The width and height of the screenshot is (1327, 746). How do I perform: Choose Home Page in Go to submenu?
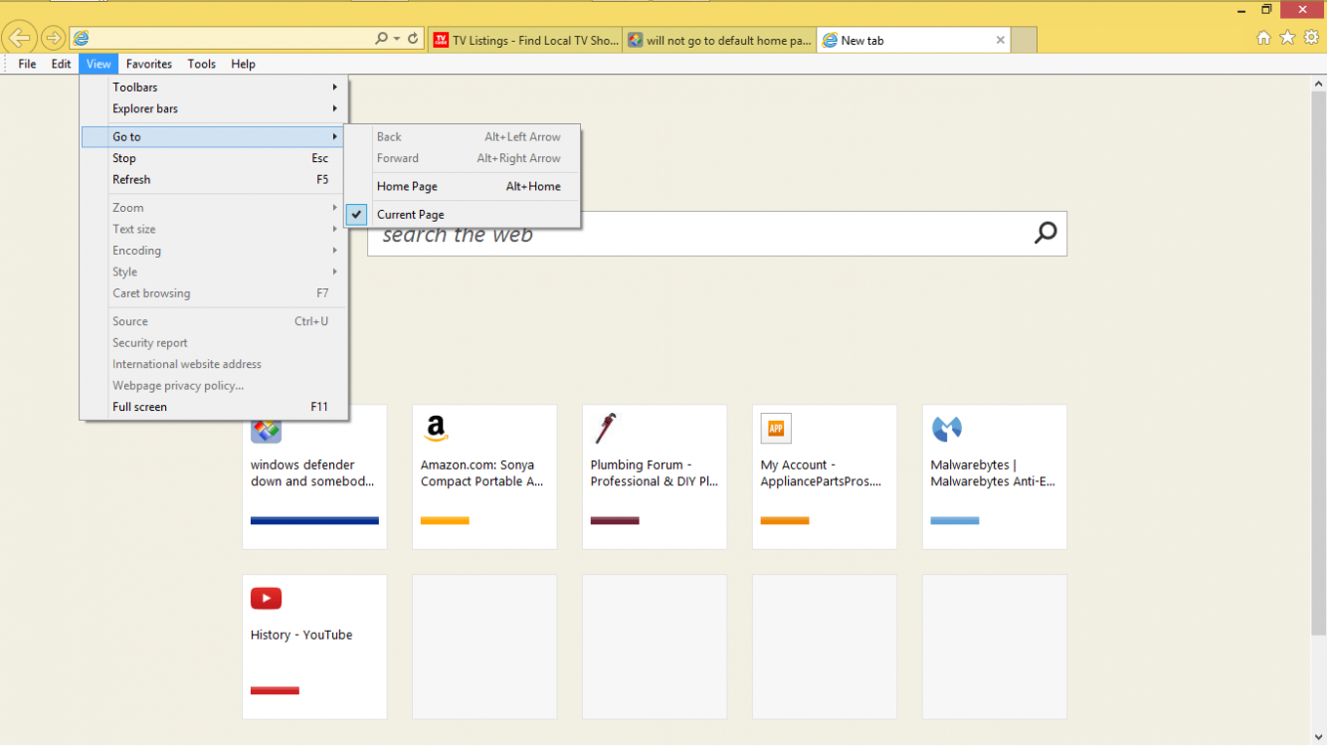(463, 186)
